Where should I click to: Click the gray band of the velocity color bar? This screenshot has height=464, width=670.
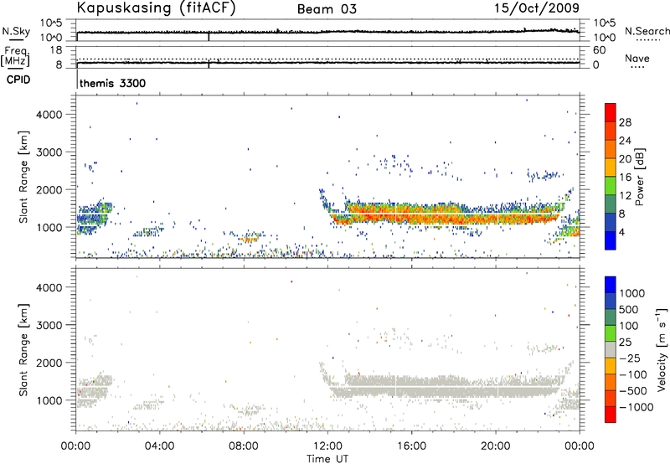[x=611, y=350]
